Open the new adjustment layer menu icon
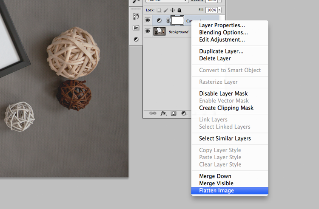This screenshot has height=209, width=319. [184, 113]
